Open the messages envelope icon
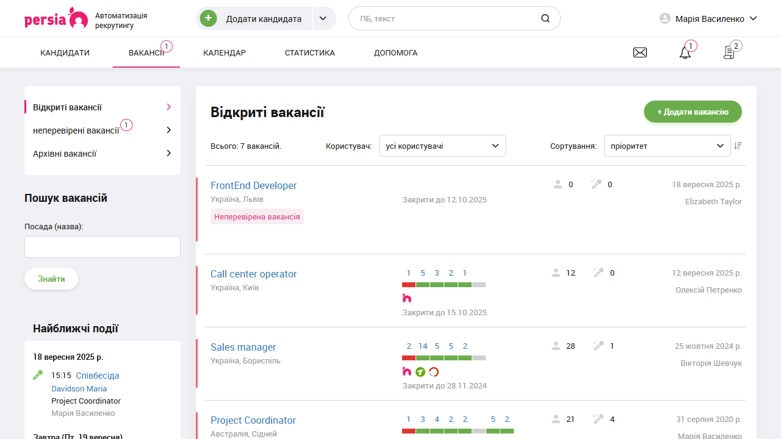Viewport: 781px width, 439px height. (x=639, y=53)
